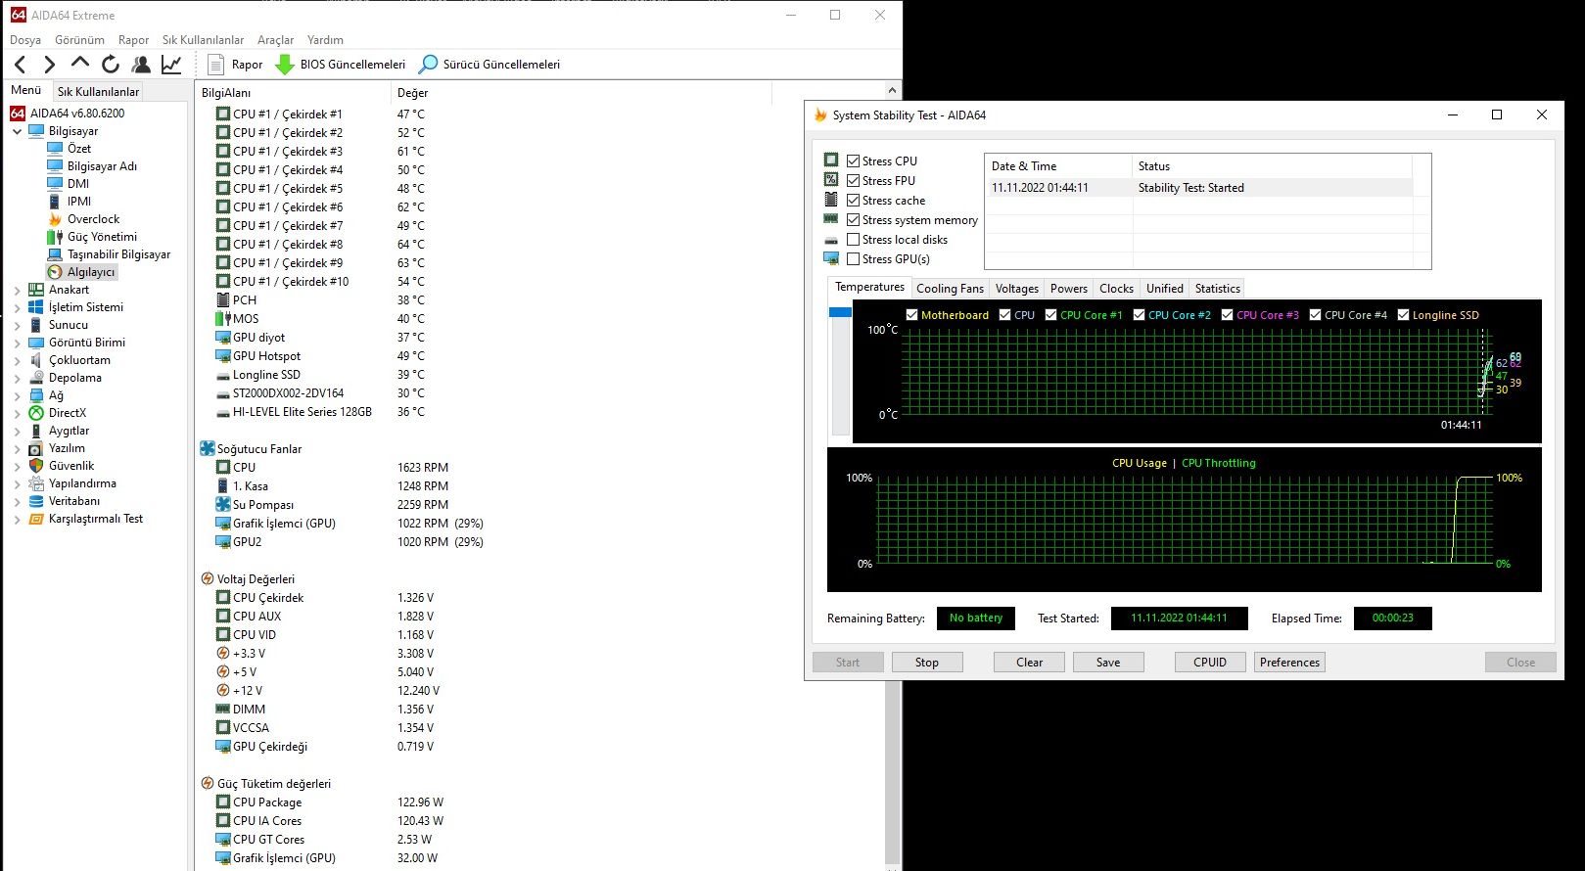Viewport: 1585px width, 871px height.
Task: Click the Forward arrow in AIDA64 toolbar
Action: coord(49,65)
